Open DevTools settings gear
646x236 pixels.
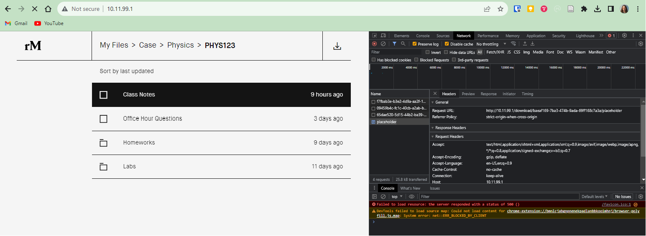point(624,36)
